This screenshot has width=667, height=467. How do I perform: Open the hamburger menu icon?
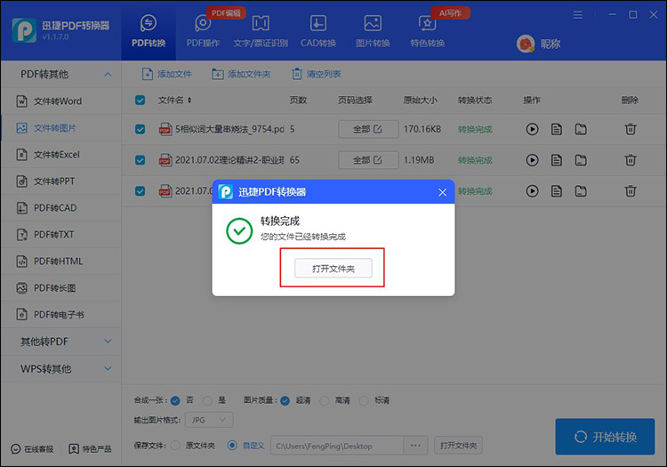tap(578, 15)
